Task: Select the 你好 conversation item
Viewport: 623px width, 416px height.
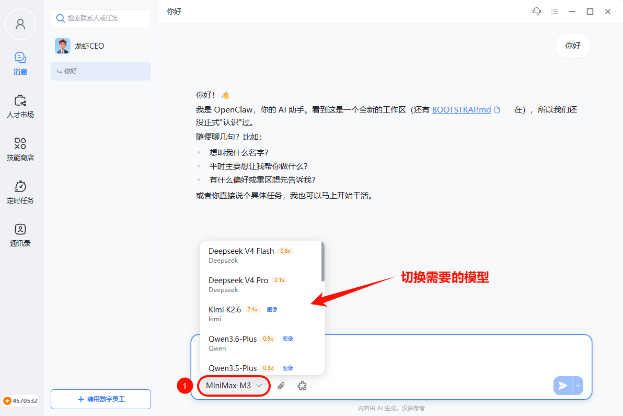Action: [x=101, y=71]
